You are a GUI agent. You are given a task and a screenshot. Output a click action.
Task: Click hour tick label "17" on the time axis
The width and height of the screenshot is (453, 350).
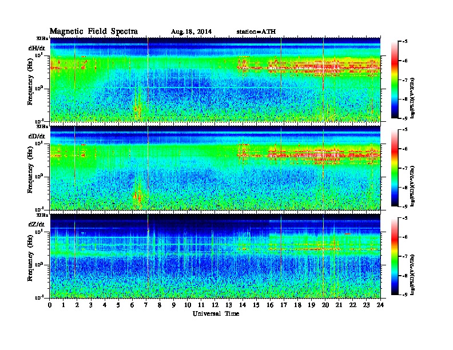click(284, 305)
